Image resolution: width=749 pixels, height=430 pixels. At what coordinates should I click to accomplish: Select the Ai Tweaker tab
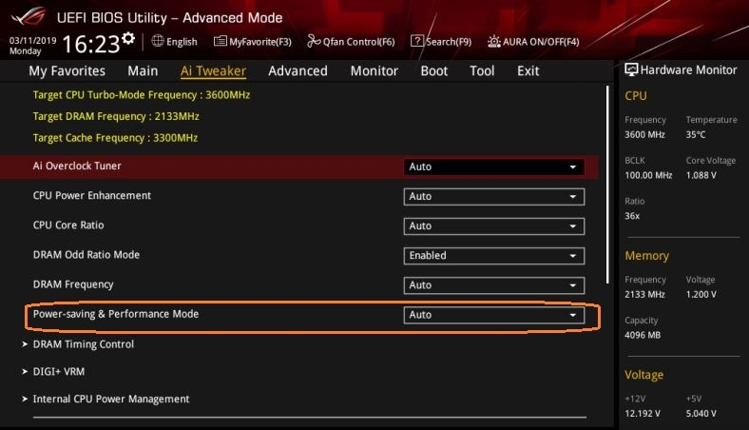pos(213,70)
